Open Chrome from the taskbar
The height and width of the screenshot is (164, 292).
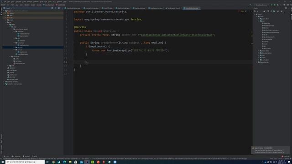[53, 162]
